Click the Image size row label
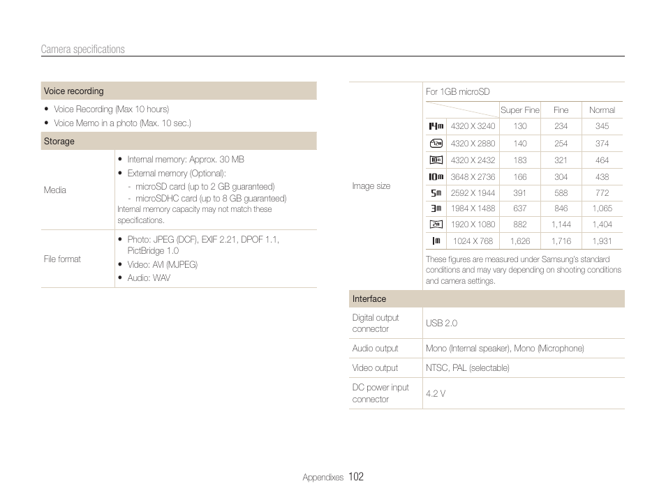This screenshot has width=666, height=502. coord(371,186)
